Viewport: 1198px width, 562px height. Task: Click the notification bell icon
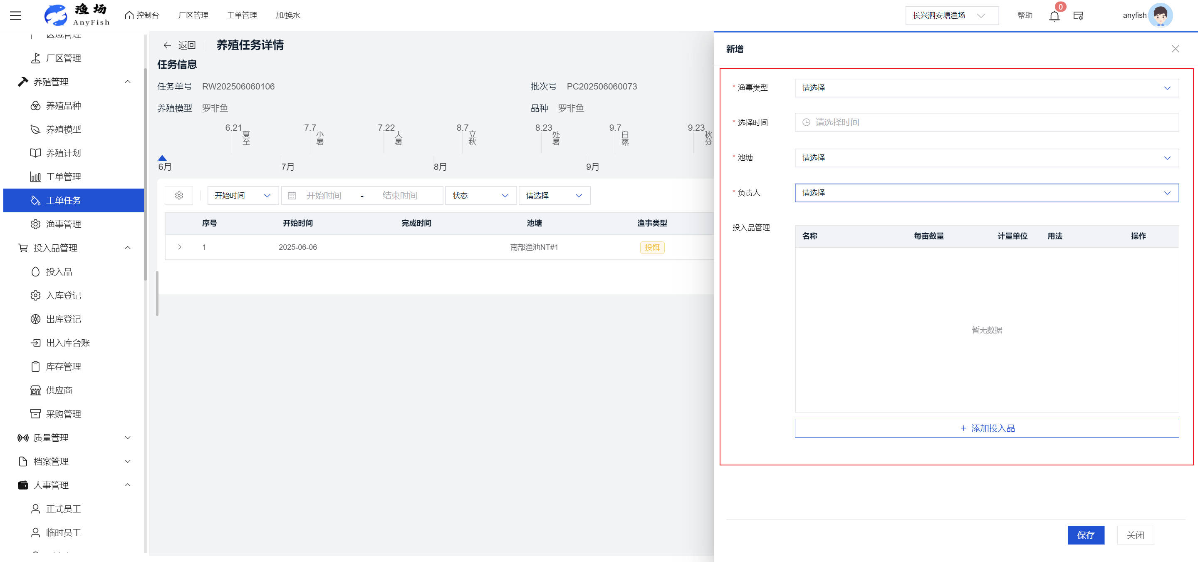coord(1054,16)
